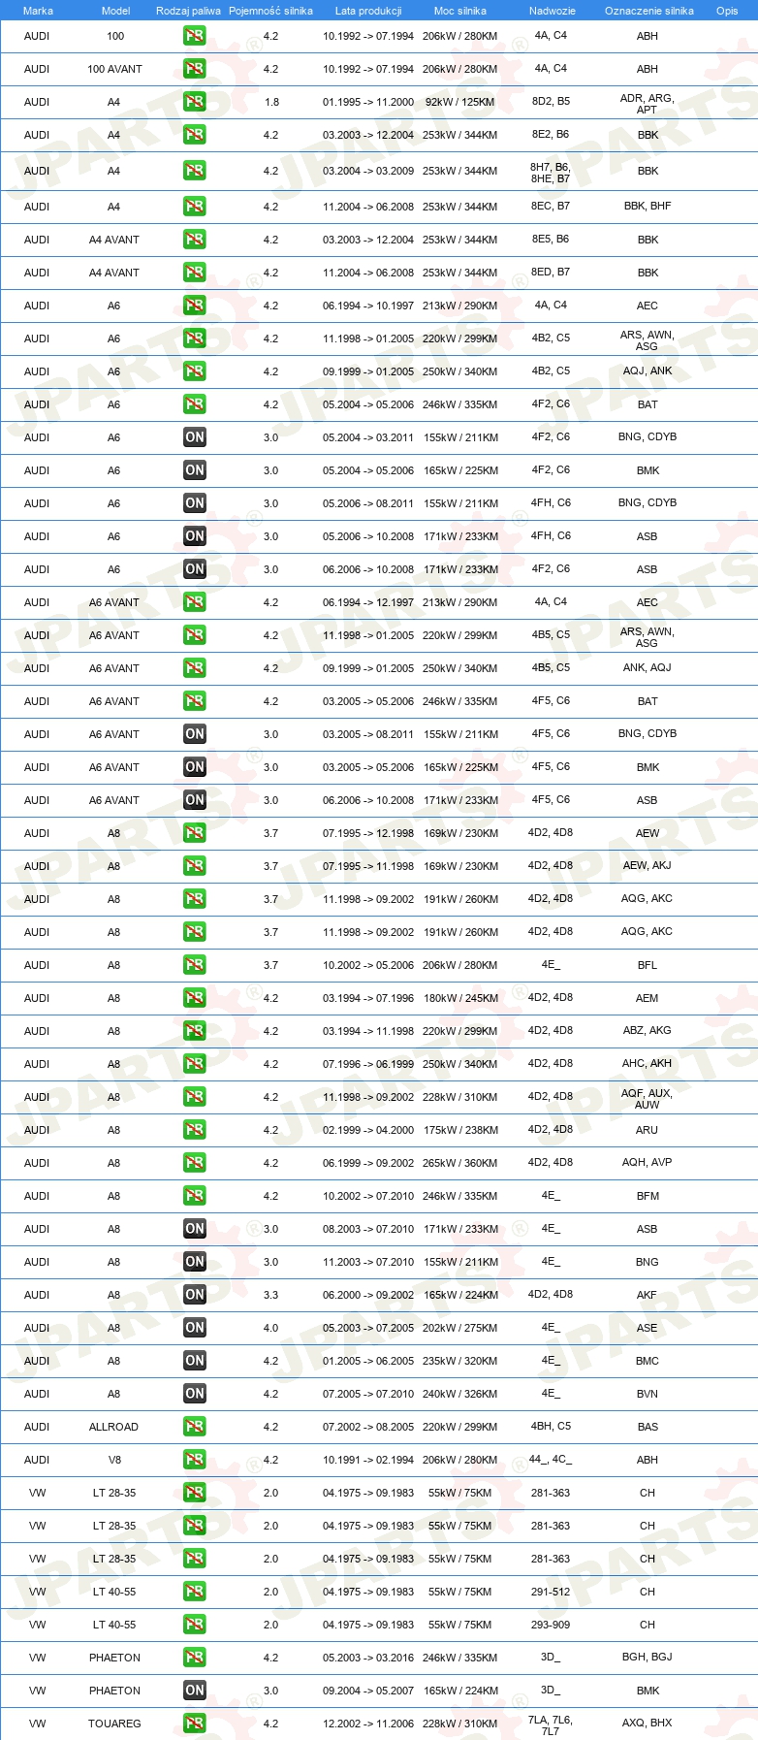The height and width of the screenshot is (1740, 758).
Task: Click the petrol icon in the A4 BBK, BHF row
Action: [195, 207]
